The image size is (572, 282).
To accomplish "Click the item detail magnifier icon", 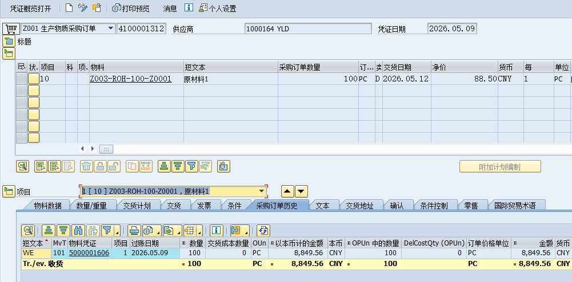I will (23, 166).
